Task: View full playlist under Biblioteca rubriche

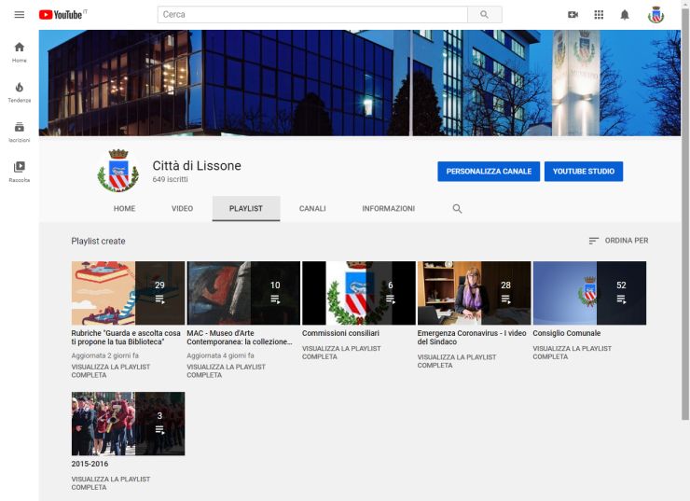Action: click(x=111, y=371)
